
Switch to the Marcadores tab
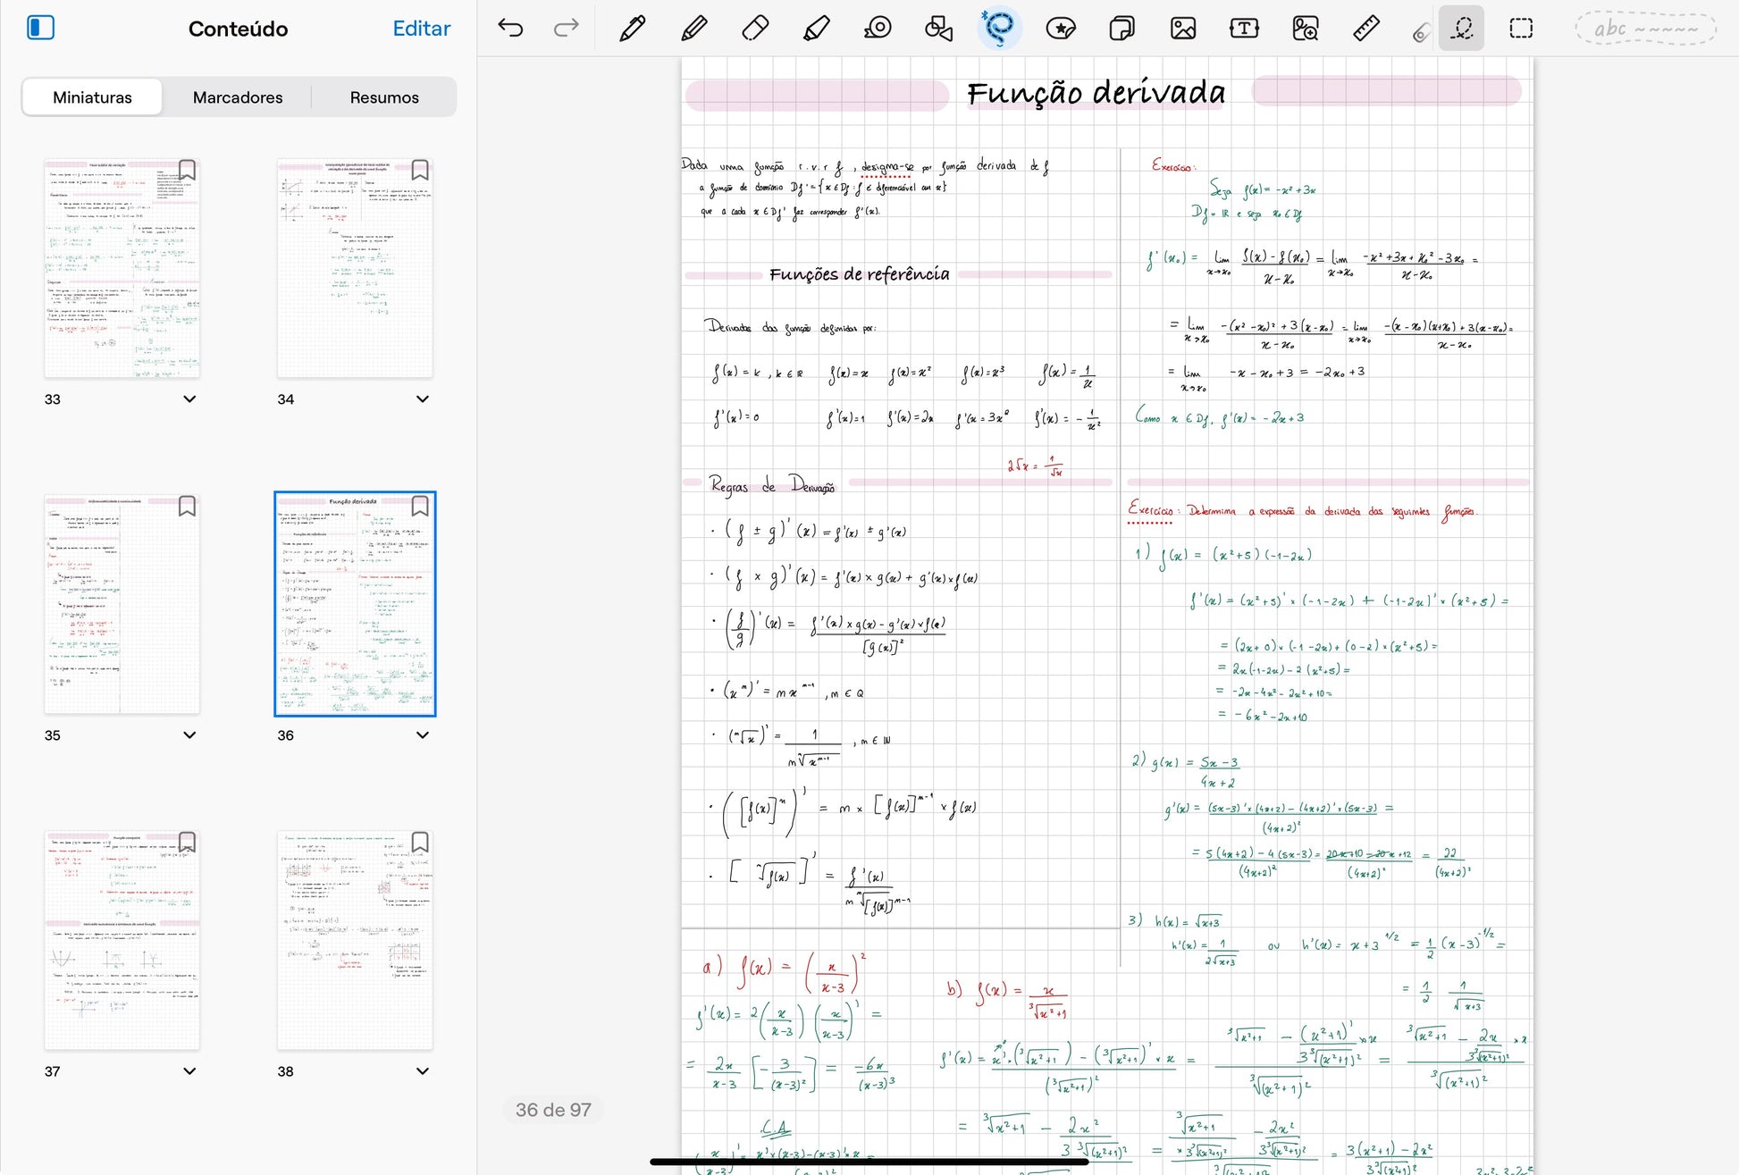click(x=238, y=97)
